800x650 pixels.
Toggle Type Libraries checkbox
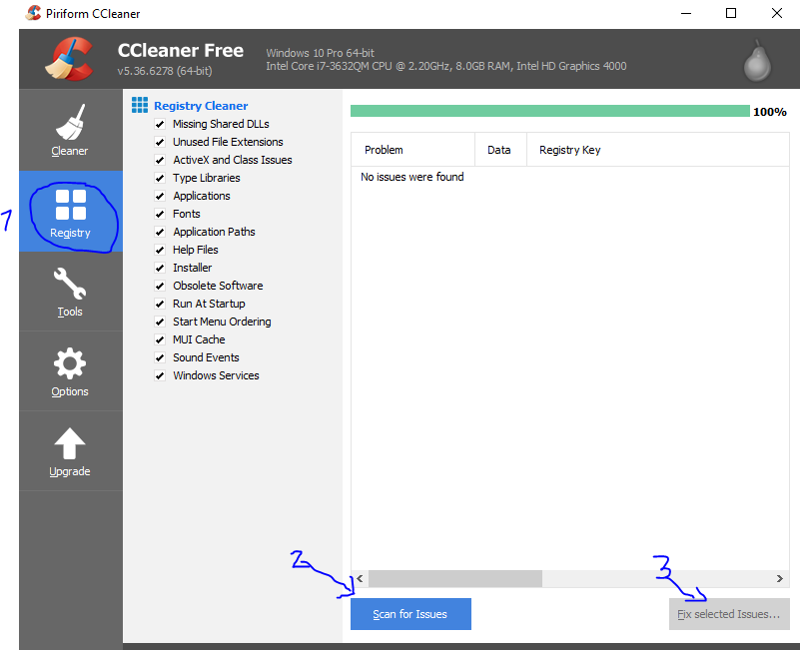[160, 178]
